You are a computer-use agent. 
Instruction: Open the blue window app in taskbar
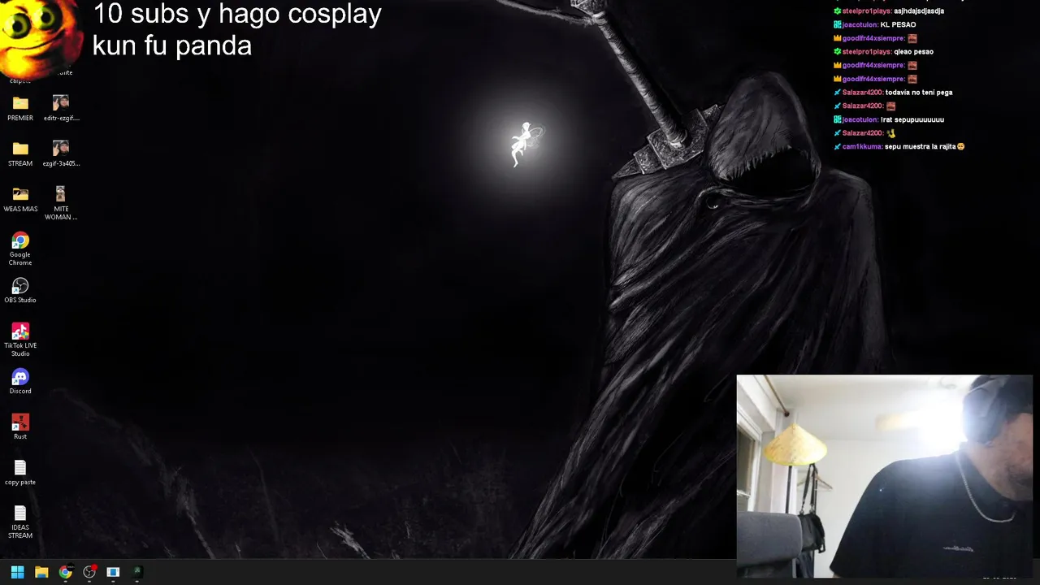[x=113, y=572]
